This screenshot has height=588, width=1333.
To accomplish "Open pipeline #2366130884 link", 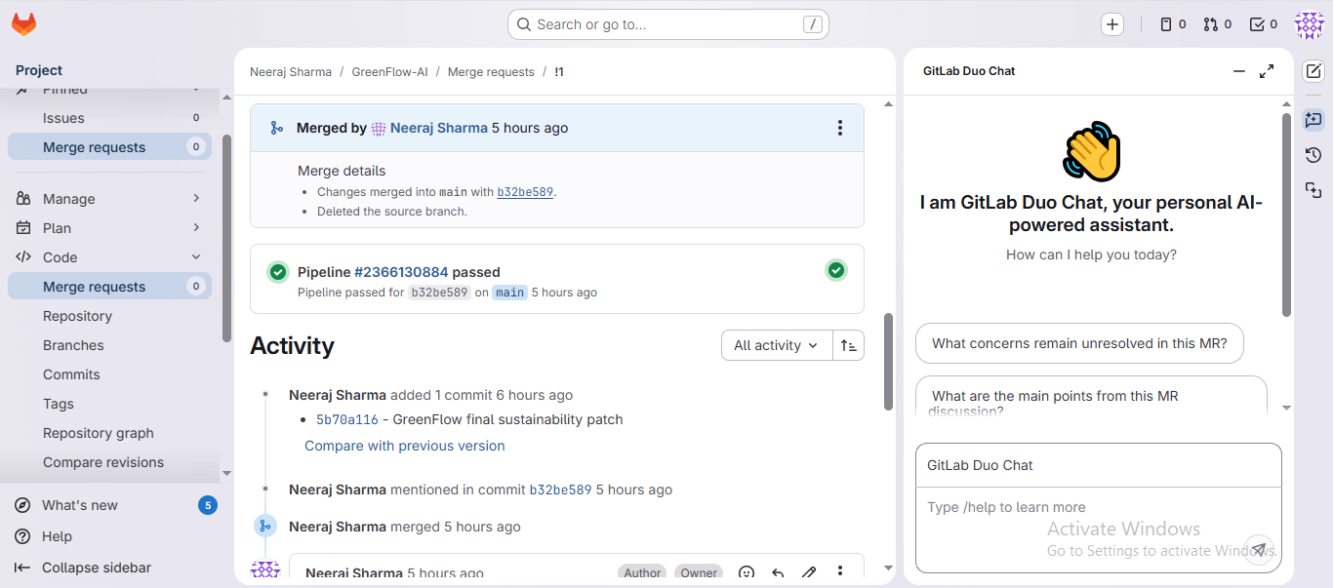I will [401, 272].
